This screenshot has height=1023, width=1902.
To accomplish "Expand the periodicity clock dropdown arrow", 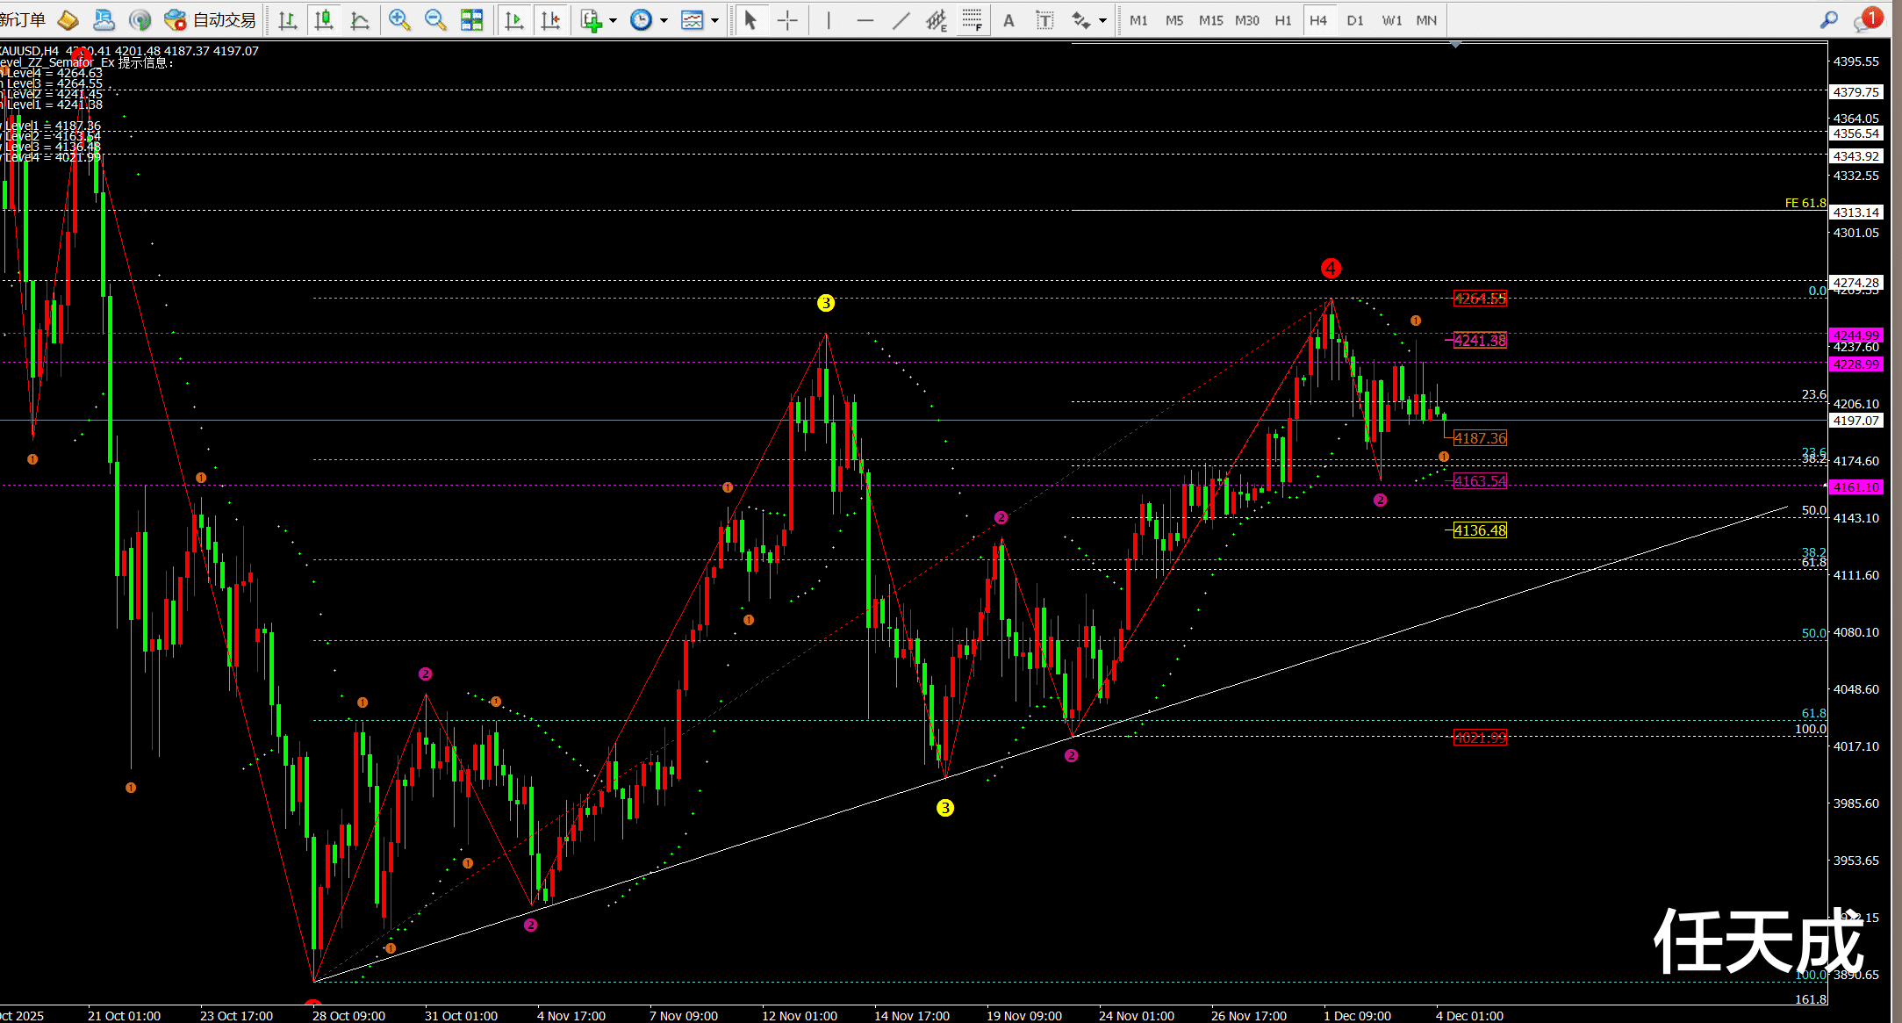I will (x=664, y=19).
